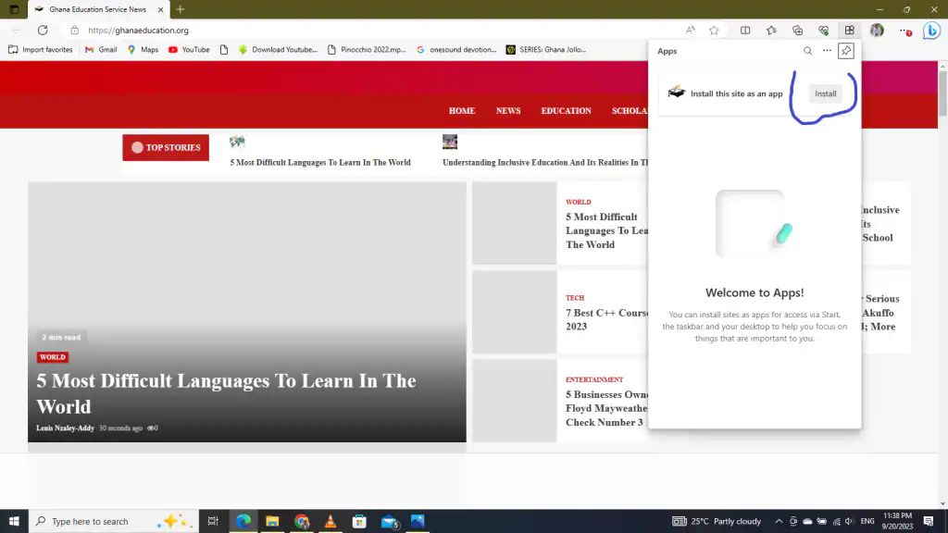948x533 pixels.
Task: Open the Apps panel icon in Edge toolbar
Action: tap(849, 30)
